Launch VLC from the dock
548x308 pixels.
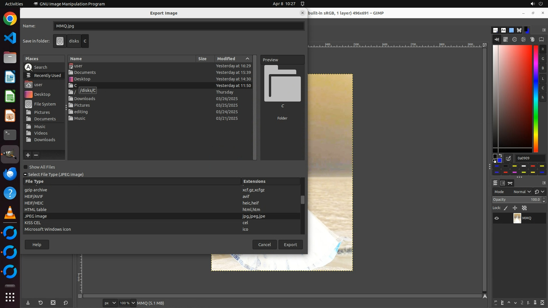click(x=10, y=213)
